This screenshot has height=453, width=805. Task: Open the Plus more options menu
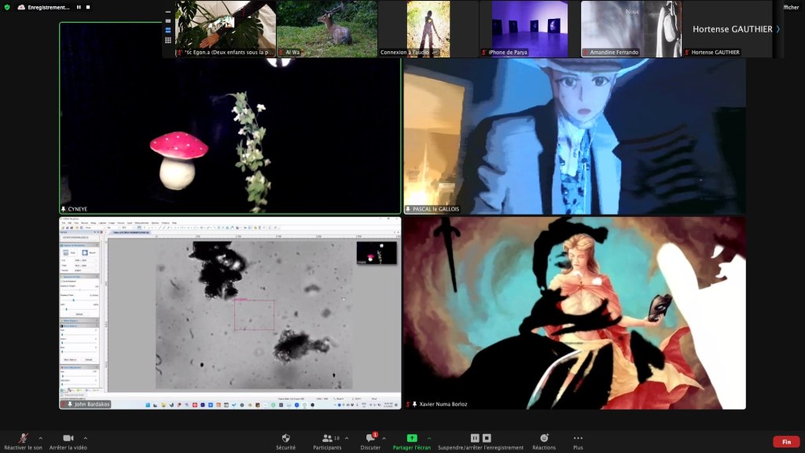pyautogui.click(x=578, y=438)
